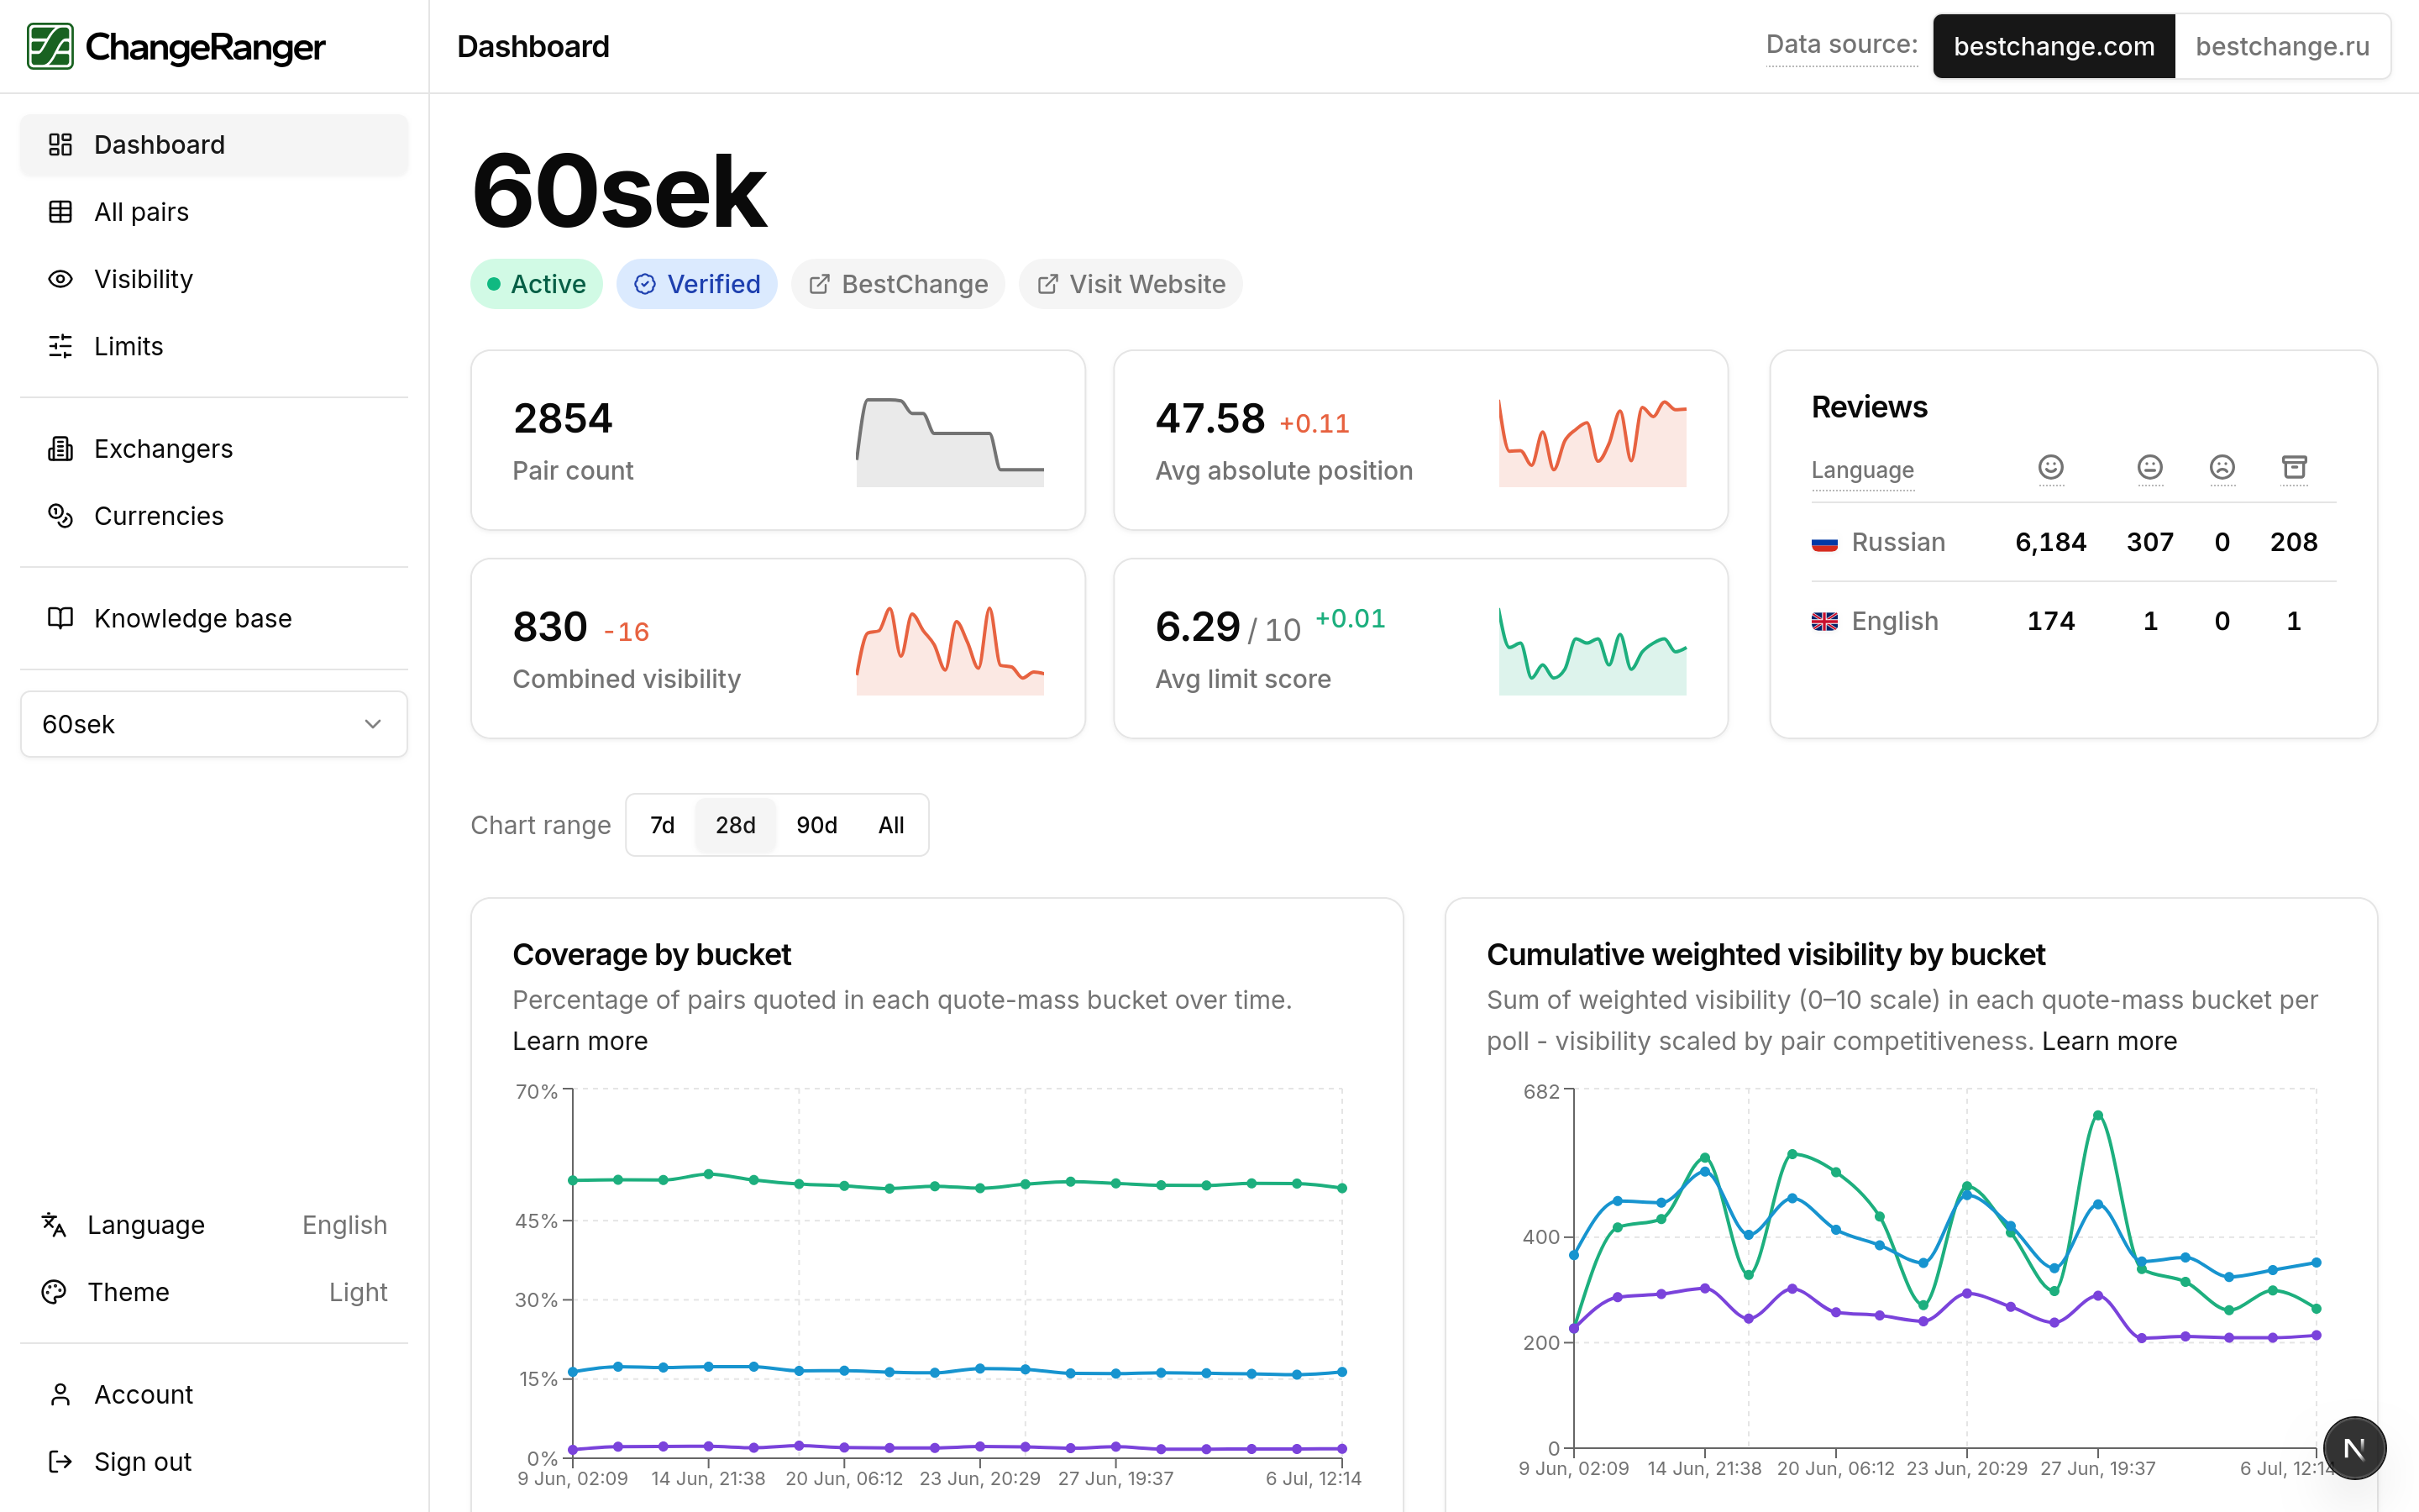Open the Knowledge base
The height and width of the screenshot is (1512, 2419).
[214, 618]
